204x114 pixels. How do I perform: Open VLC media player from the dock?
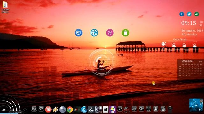tap(156, 109)
